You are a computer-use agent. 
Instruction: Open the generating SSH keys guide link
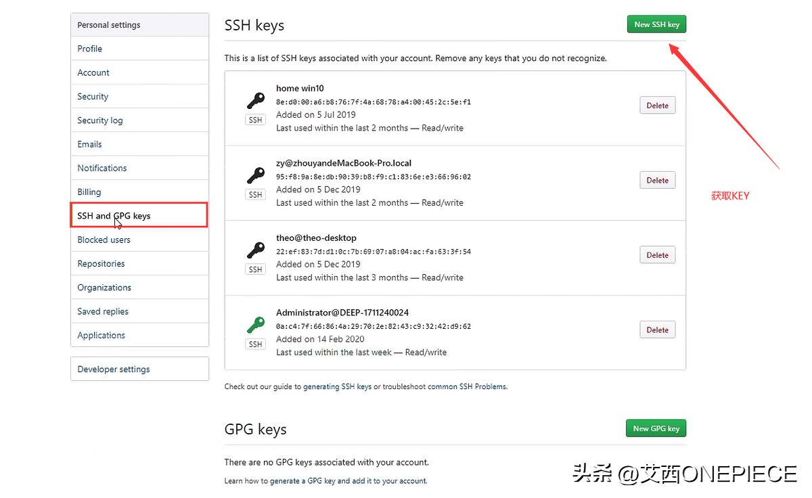tap(337, 387)
